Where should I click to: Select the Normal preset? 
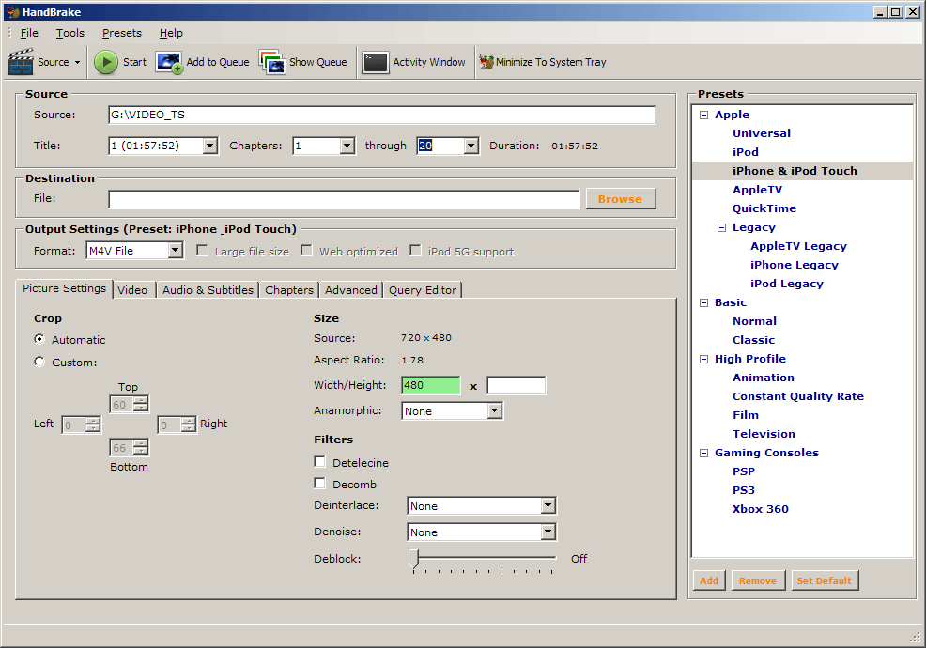pyautogui.click(x=754, y=321)
